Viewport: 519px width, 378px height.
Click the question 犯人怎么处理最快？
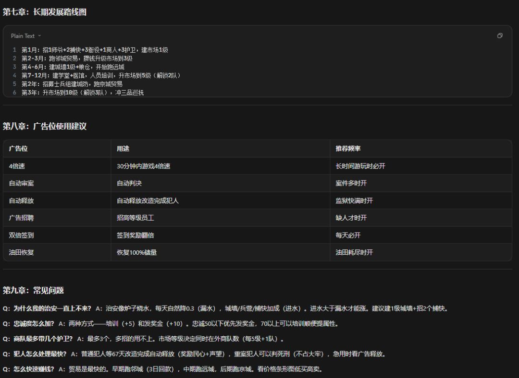[40, 354]
